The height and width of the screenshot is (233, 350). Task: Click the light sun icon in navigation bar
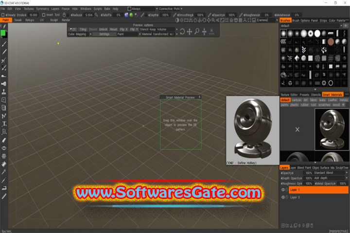point(182,20)
